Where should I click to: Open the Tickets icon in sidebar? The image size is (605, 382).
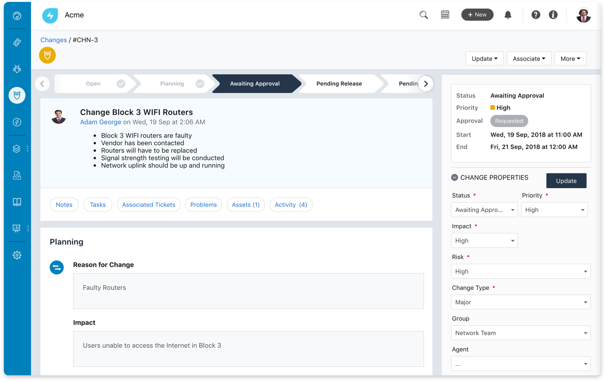[x=17, y=42]
